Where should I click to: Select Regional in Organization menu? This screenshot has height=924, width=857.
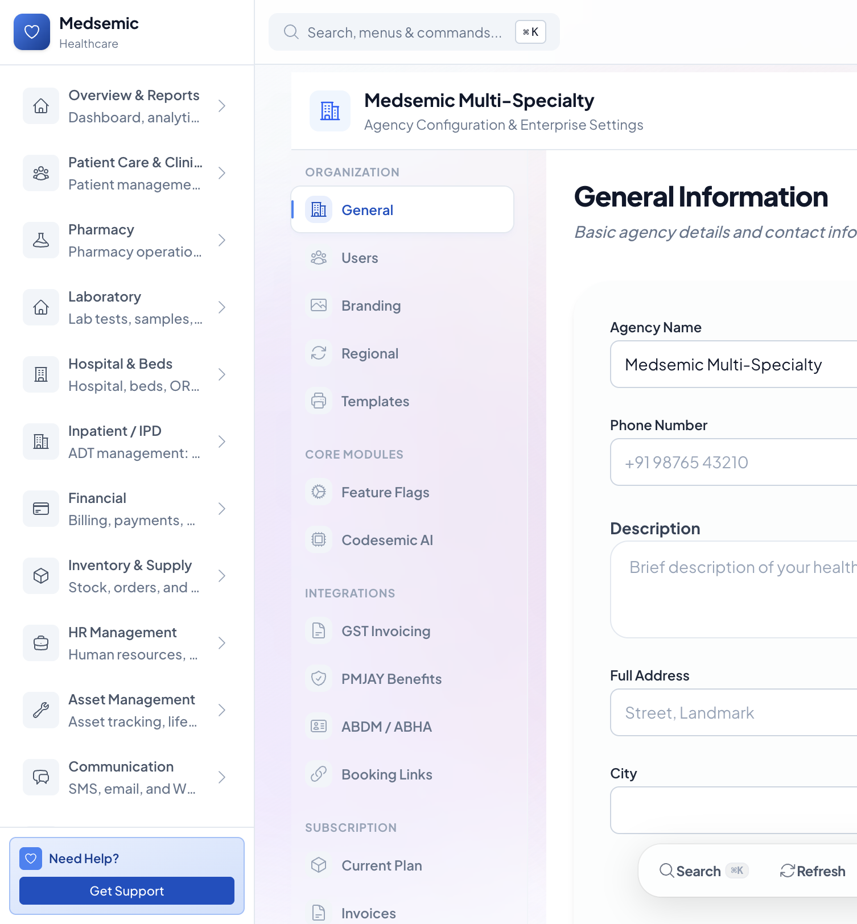click(370, 353)
